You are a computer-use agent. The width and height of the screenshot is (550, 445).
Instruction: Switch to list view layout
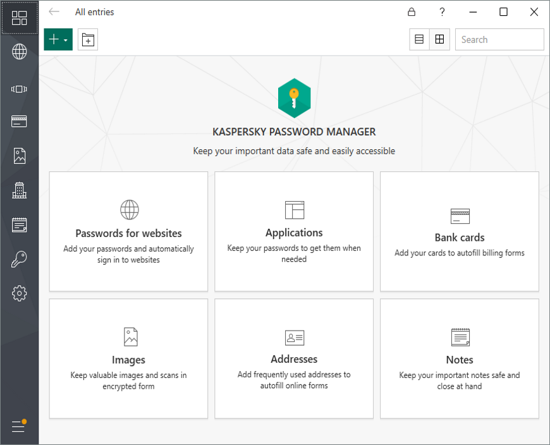[x=419, y=40]
